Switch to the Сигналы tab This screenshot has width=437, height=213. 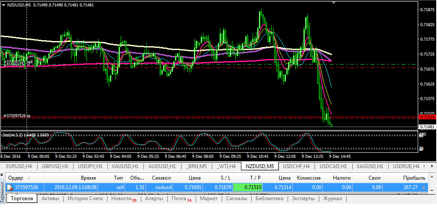236,198
